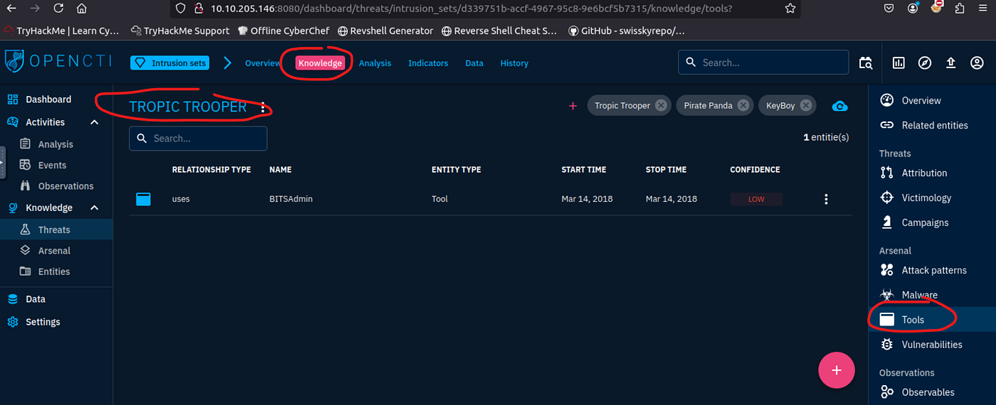Viewport: 996px width, 405px height.
Task: Bookmark this page with star icon
Action: coord(790,9)
